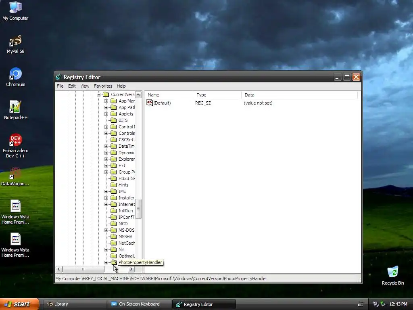Image resolution: width=413 pixels, height=310 pixels.
Task: Click the 12:43 PM system clock
Action: (x=398, y=304)
